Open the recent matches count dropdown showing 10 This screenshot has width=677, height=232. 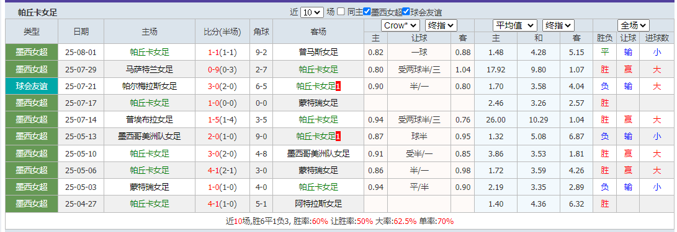click(x=312, y=12)
